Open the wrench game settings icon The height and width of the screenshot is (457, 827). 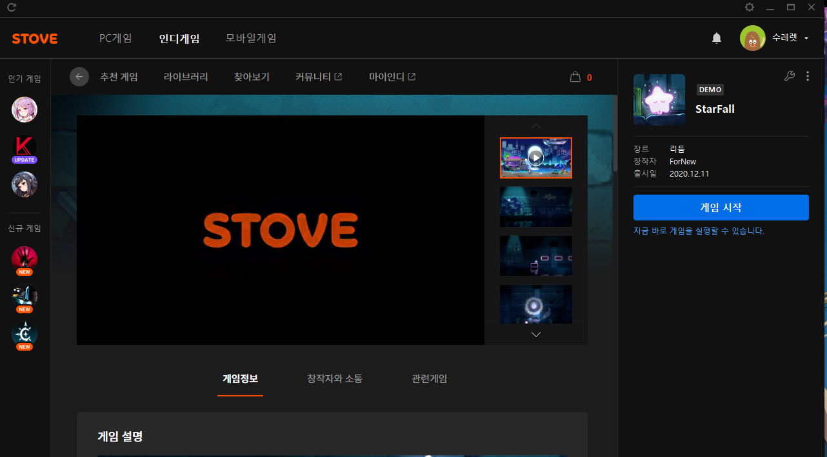tap(789, 76)
